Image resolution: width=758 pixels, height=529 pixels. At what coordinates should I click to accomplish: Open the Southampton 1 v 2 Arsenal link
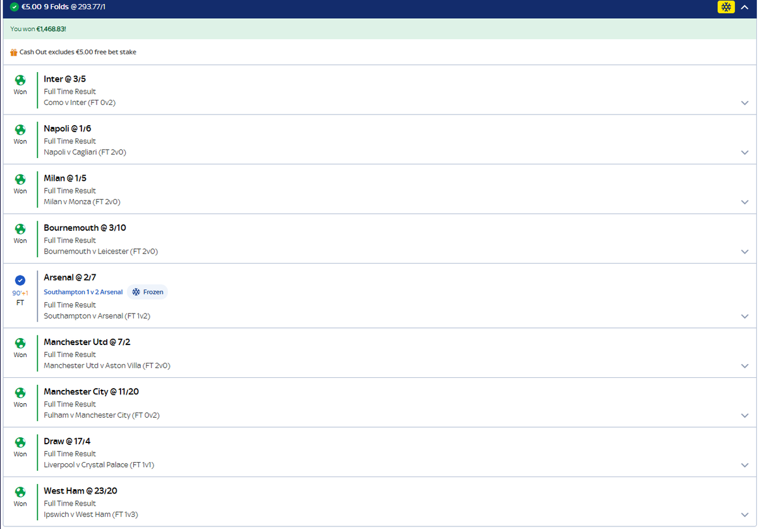pos(83,292)
